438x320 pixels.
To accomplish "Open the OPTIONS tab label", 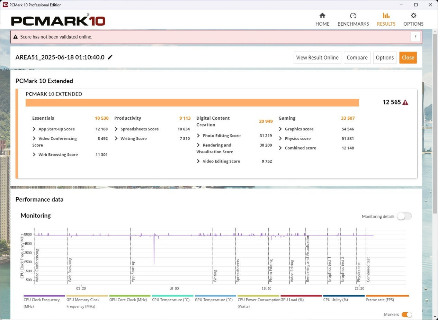I will point(413,24).
